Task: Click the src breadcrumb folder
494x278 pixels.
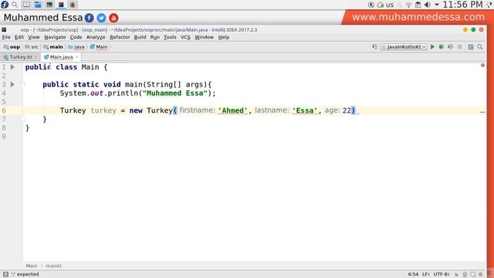Action: click(x=32, y=47)
